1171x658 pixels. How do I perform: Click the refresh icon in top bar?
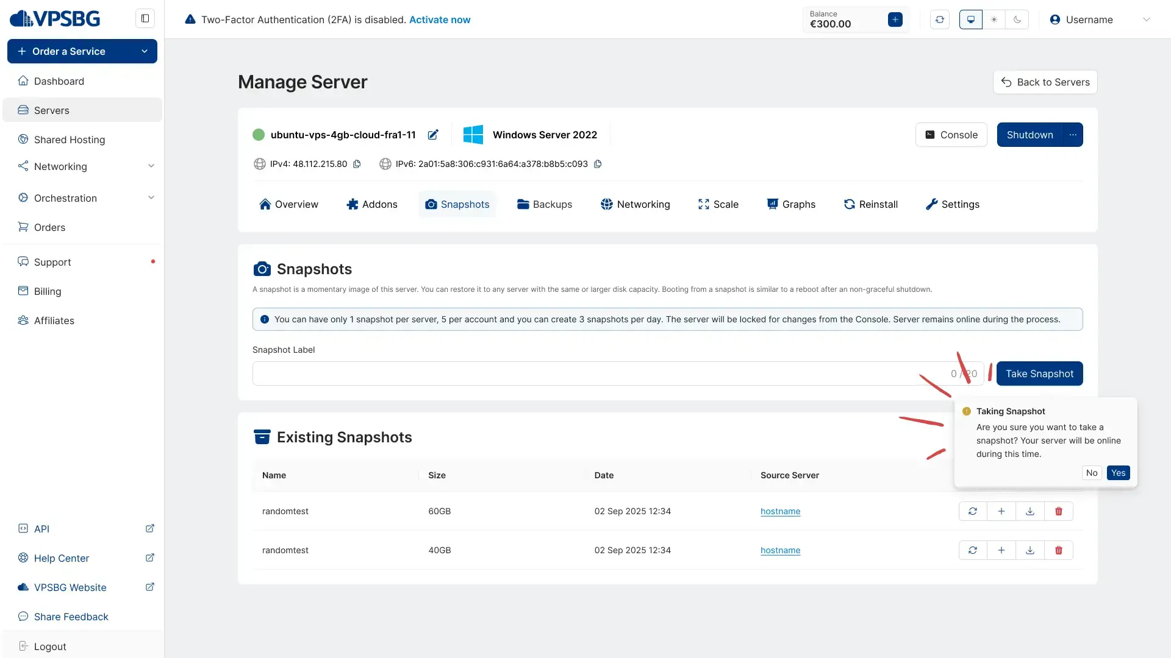pyautogui.click(x=939, y=19)
